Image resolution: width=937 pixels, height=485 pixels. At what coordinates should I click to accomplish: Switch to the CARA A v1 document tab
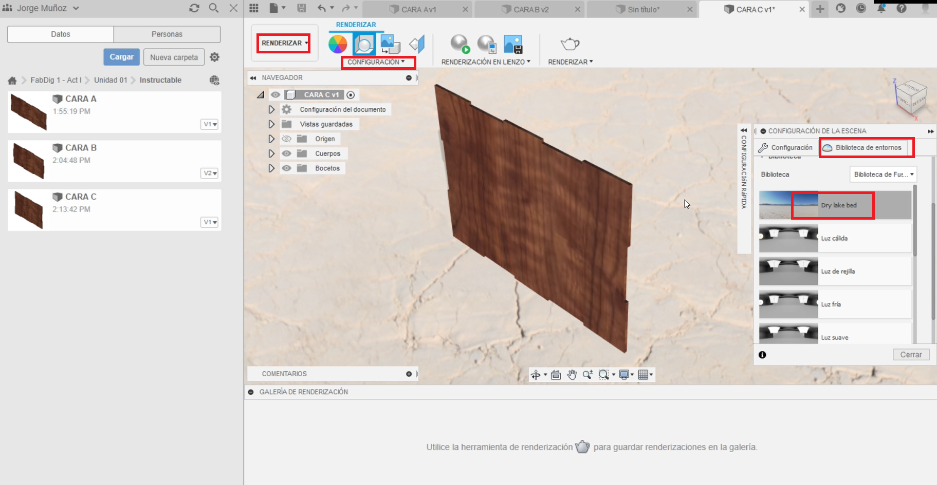click(x=418, y=9)
